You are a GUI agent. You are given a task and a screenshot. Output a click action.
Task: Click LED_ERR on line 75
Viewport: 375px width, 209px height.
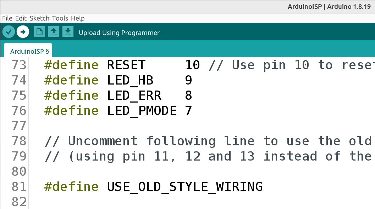134,95
